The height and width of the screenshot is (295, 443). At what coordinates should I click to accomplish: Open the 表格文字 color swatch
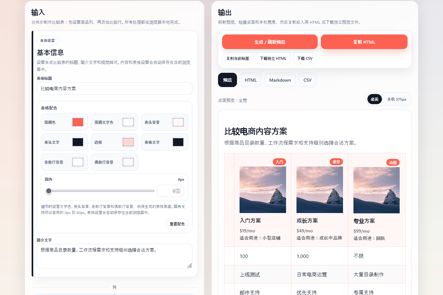pyautogui.click(x=178, y=142)
